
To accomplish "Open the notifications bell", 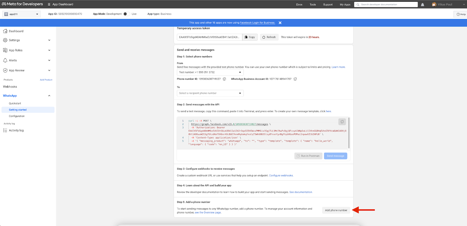I will pyautogui.click(x=422, y=4).
